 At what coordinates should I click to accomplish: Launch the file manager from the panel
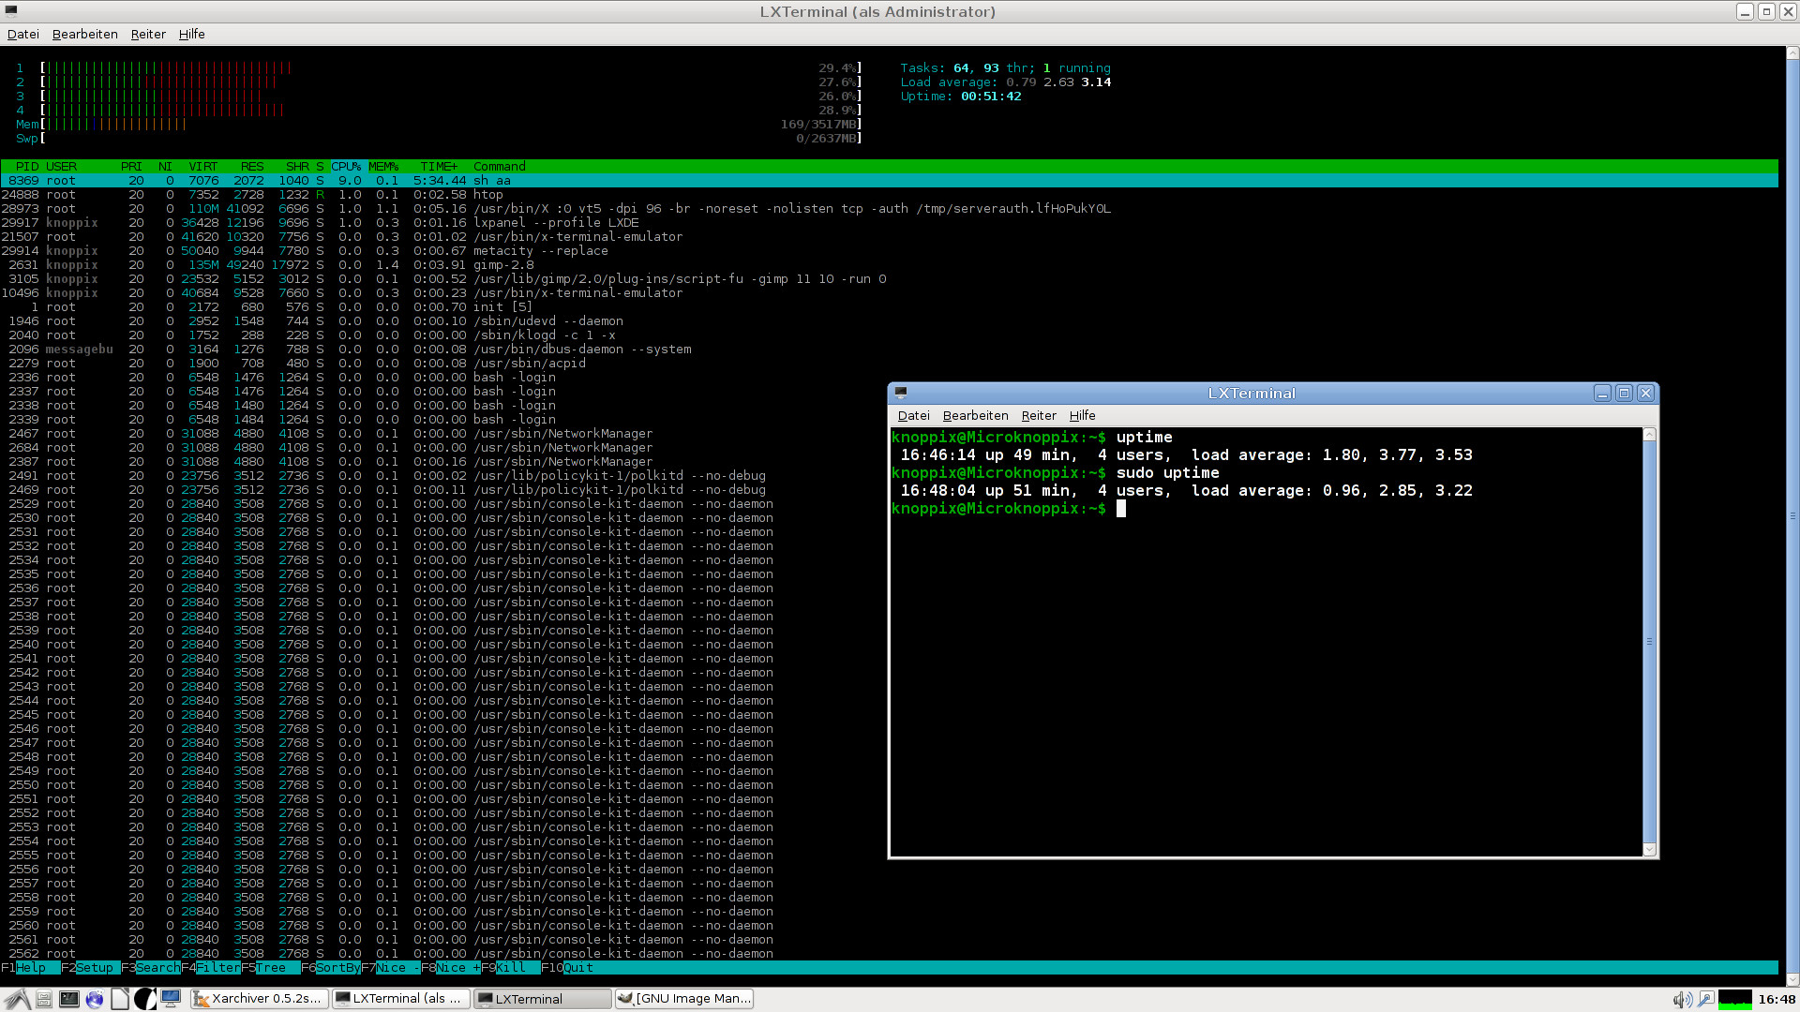pyautogui.click(x=44, y=999)
